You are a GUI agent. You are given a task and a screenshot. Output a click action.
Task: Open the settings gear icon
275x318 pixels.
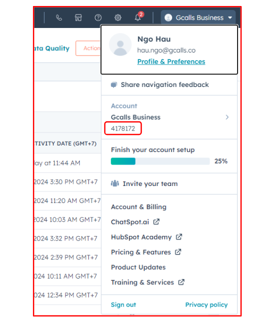[118, 18]
